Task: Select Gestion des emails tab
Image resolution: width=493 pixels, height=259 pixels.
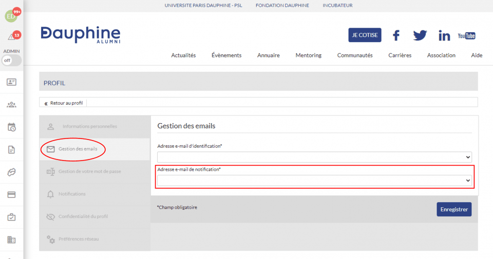Action: coord(95,149)
